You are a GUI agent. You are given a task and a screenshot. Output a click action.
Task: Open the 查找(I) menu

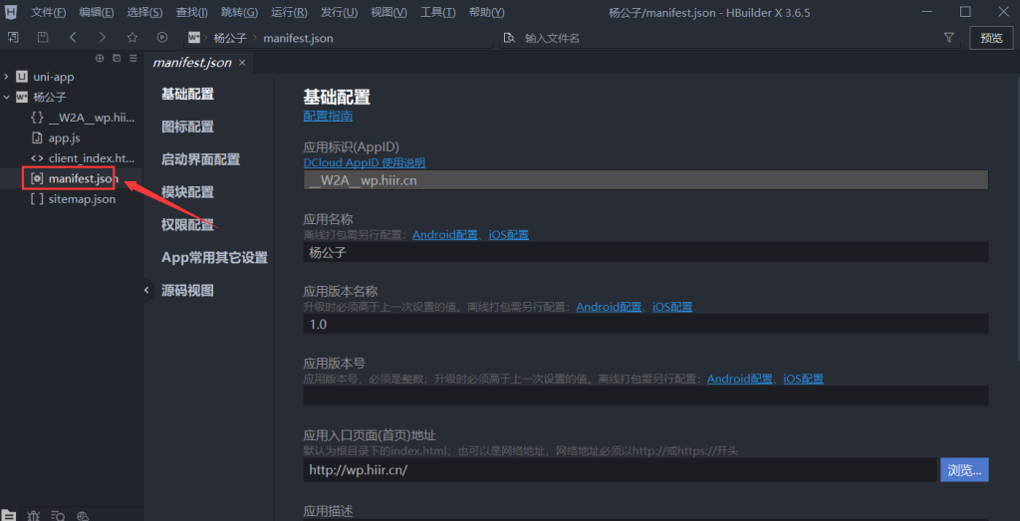[192, 12]
